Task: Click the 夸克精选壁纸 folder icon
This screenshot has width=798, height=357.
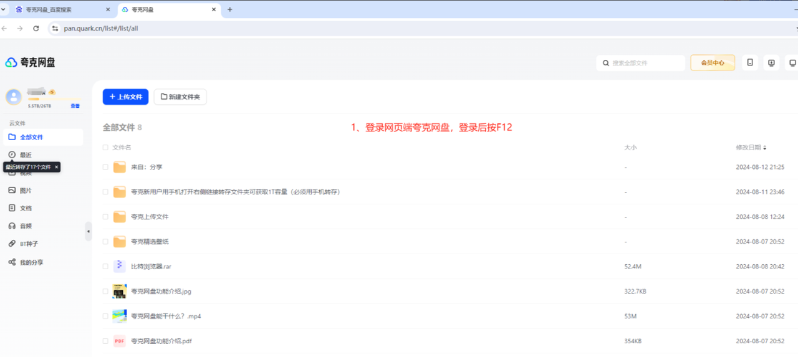Action: pos(119,242)
